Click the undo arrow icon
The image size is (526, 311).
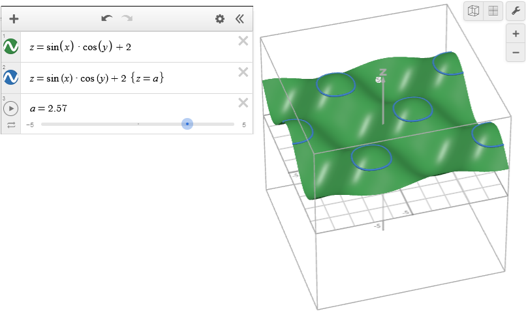107,19
